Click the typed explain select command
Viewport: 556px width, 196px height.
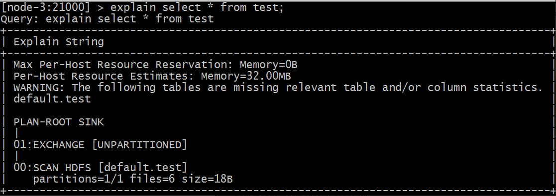pos(198,7)
